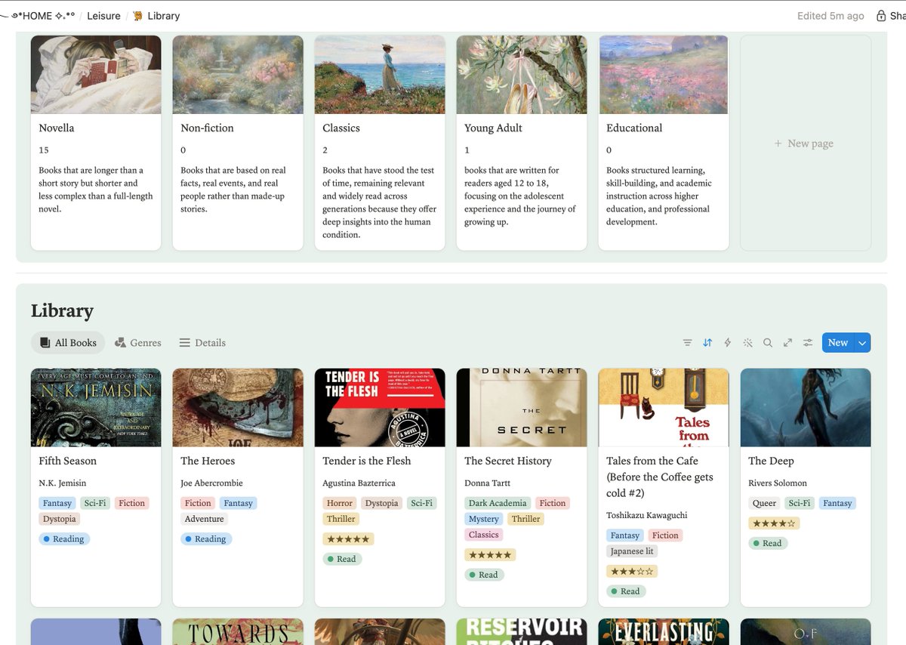Screen dimensions: 906x645
Task: Open the Novella genre card cover image
Action: pos(96,75)
